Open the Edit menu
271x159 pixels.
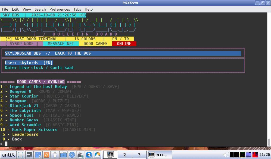pyautogui.click(x=15, y=9)
